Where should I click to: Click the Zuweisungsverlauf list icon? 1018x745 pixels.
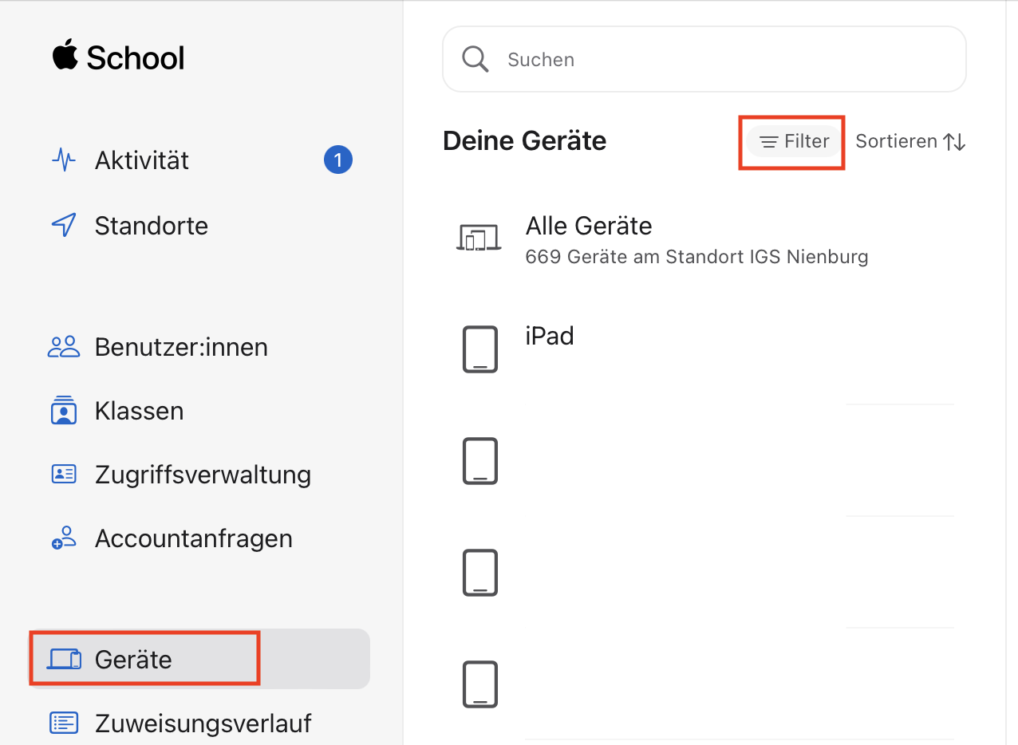tap(64, 723)
